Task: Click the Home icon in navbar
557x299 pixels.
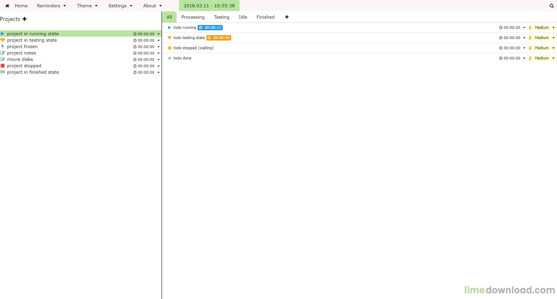Action: click(7, 6)
